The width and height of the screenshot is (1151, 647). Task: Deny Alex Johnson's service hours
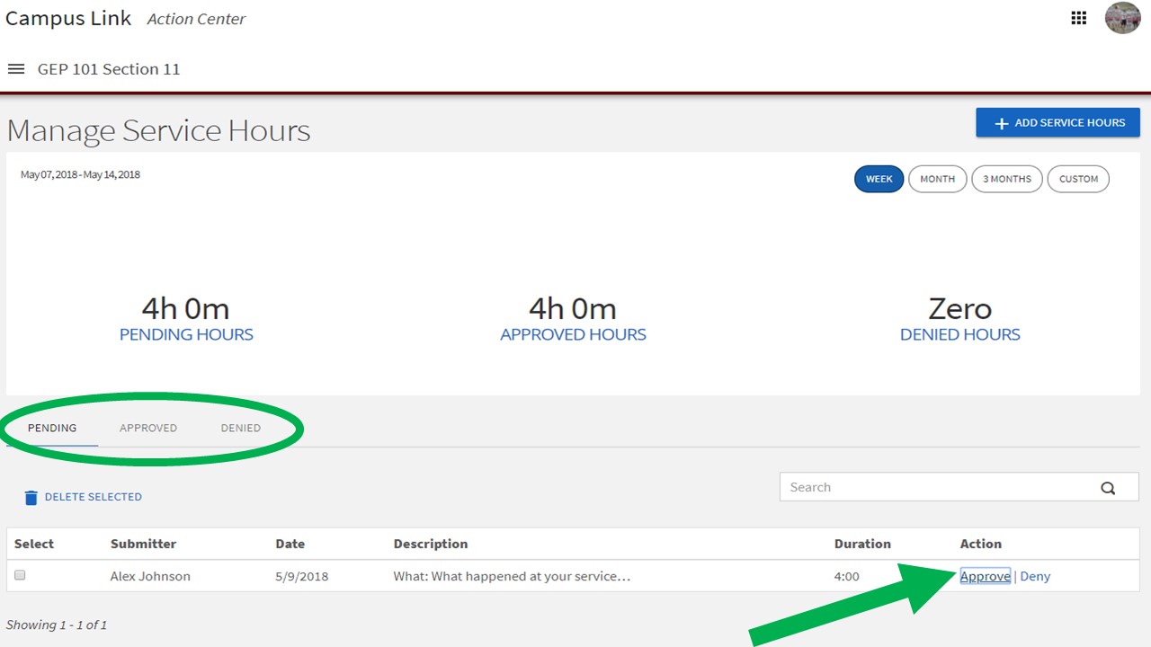coord(1035,576)
